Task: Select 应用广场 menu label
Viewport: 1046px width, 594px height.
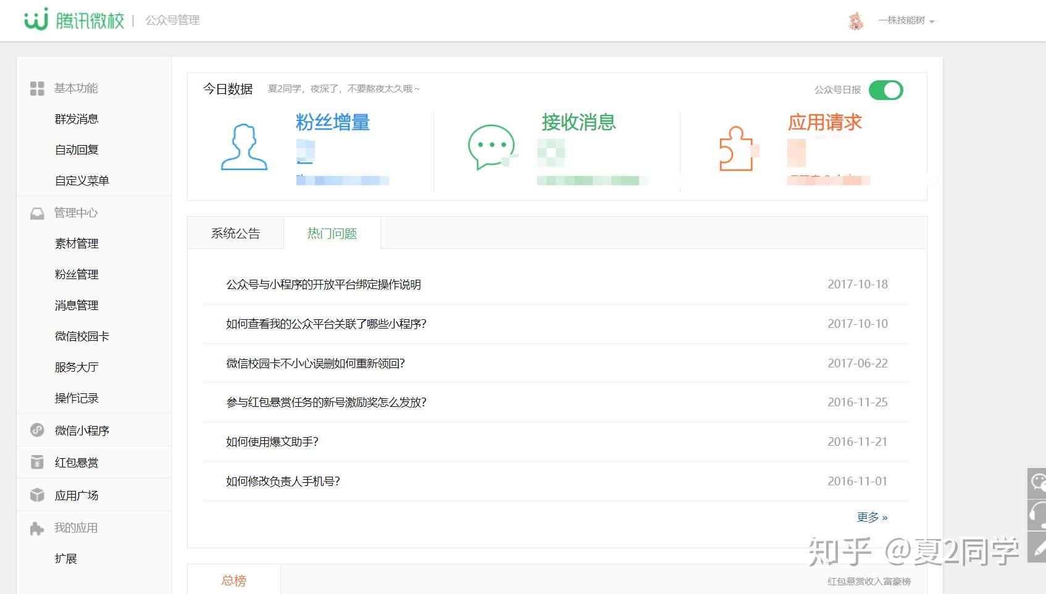Action: 77,495
